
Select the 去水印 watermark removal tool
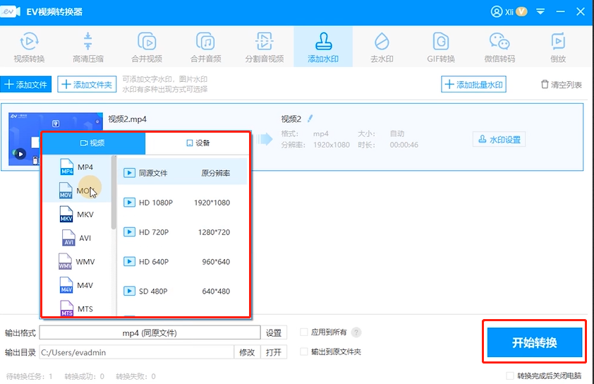[x=382, y=47]
